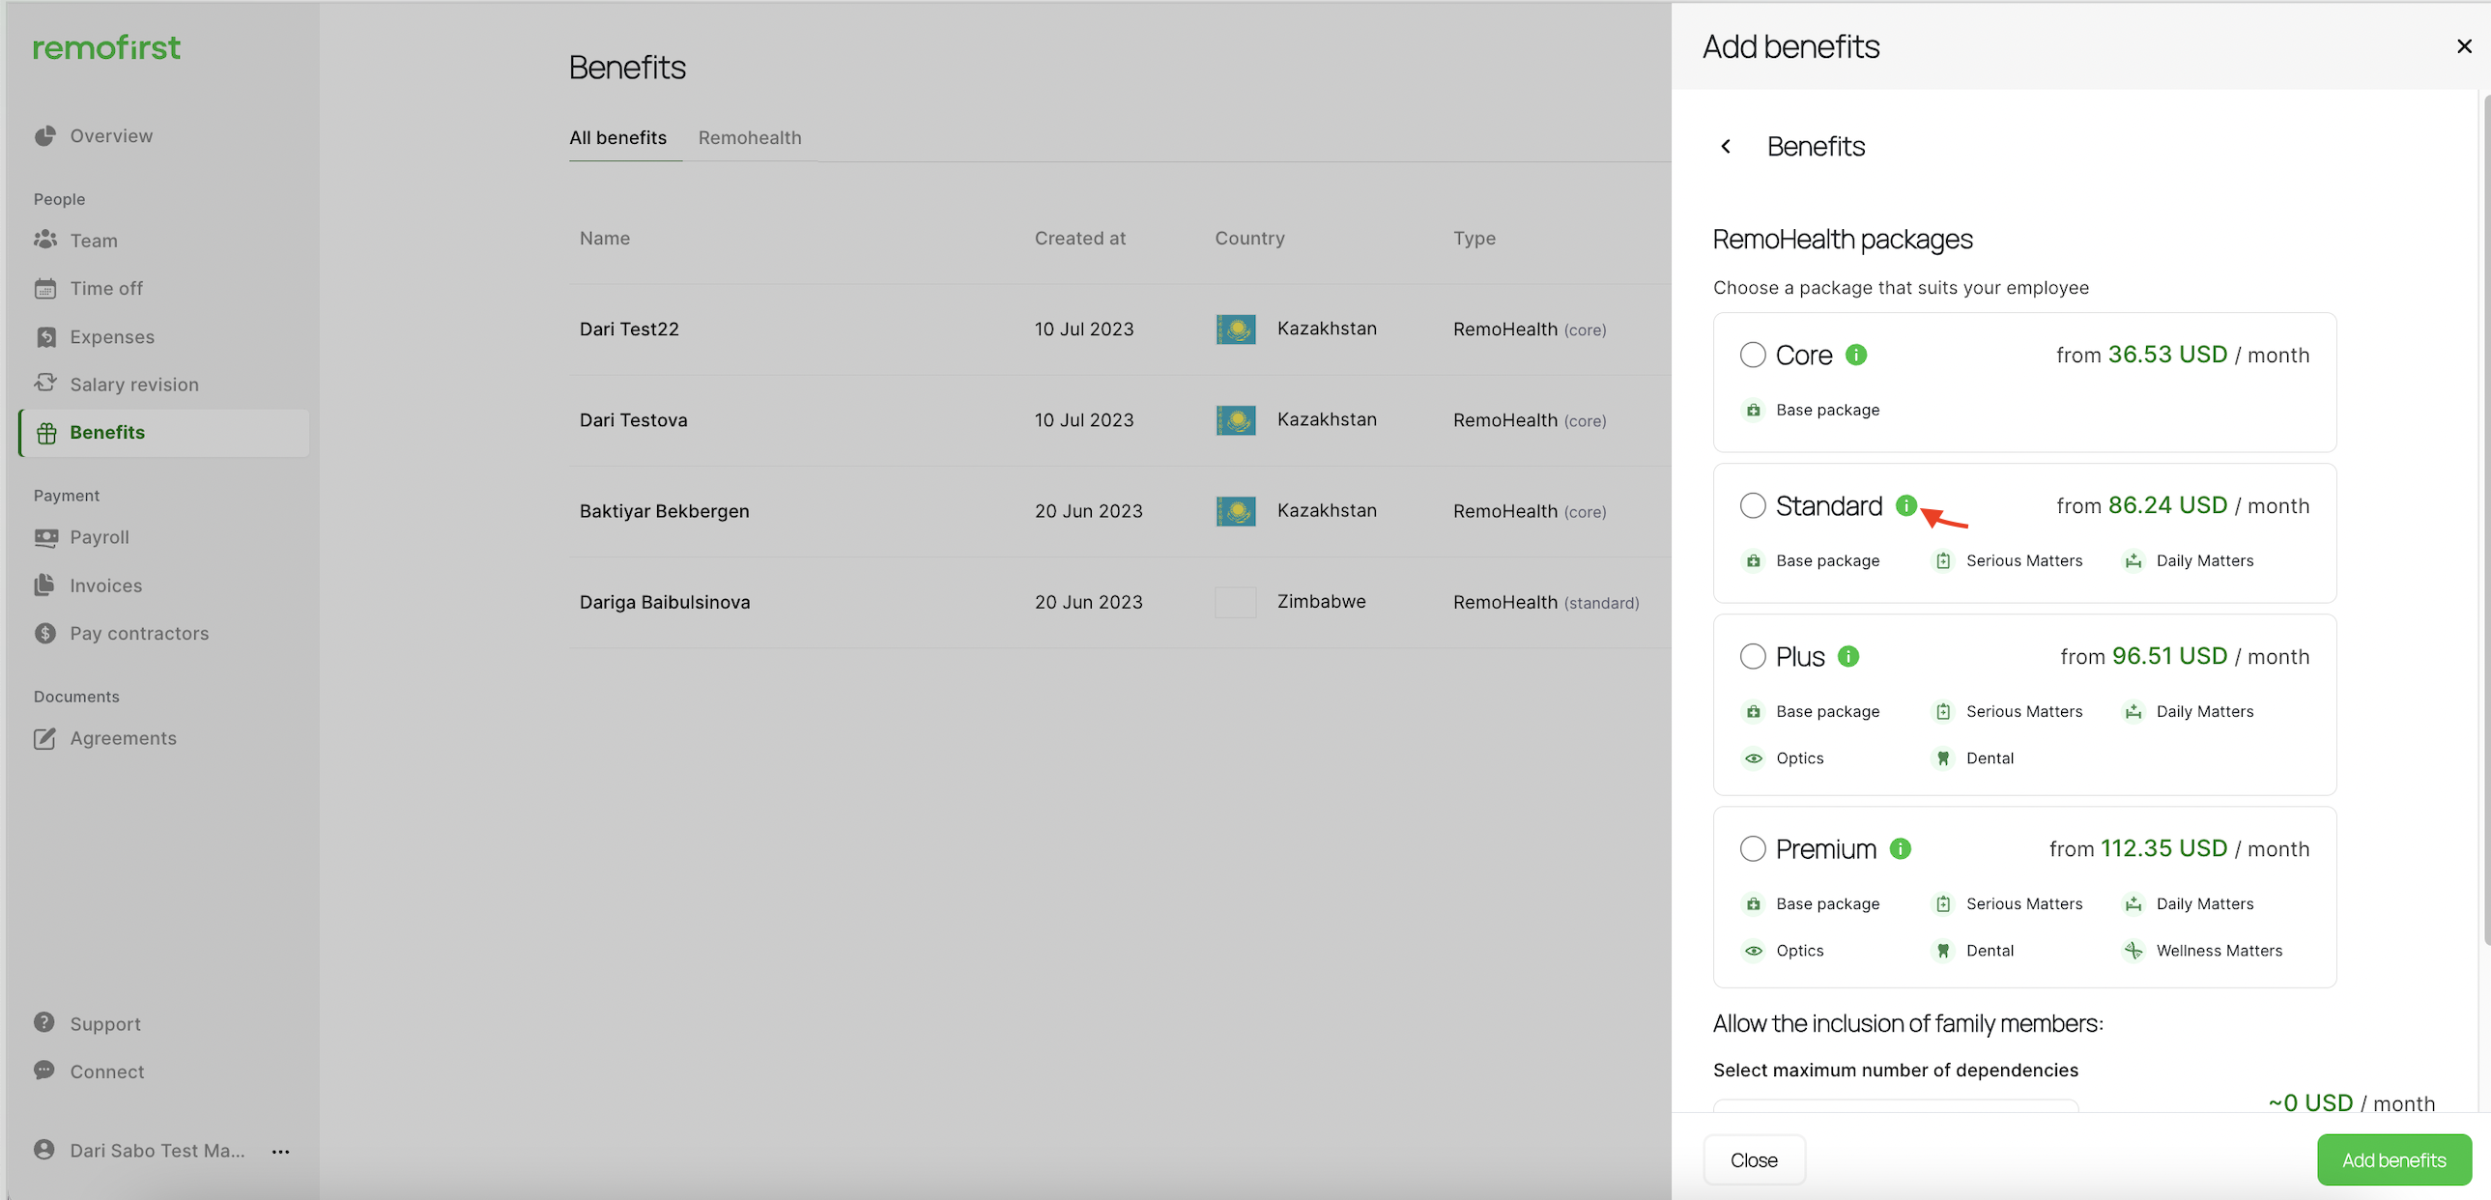Click the Name column header
Image resolution: width=2491 pixels, height=1200 pixels.
(x=604, y=238)
